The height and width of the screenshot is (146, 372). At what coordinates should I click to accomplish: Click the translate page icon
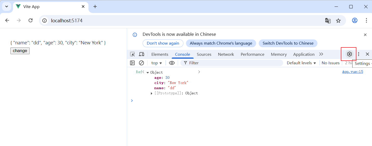328,20
